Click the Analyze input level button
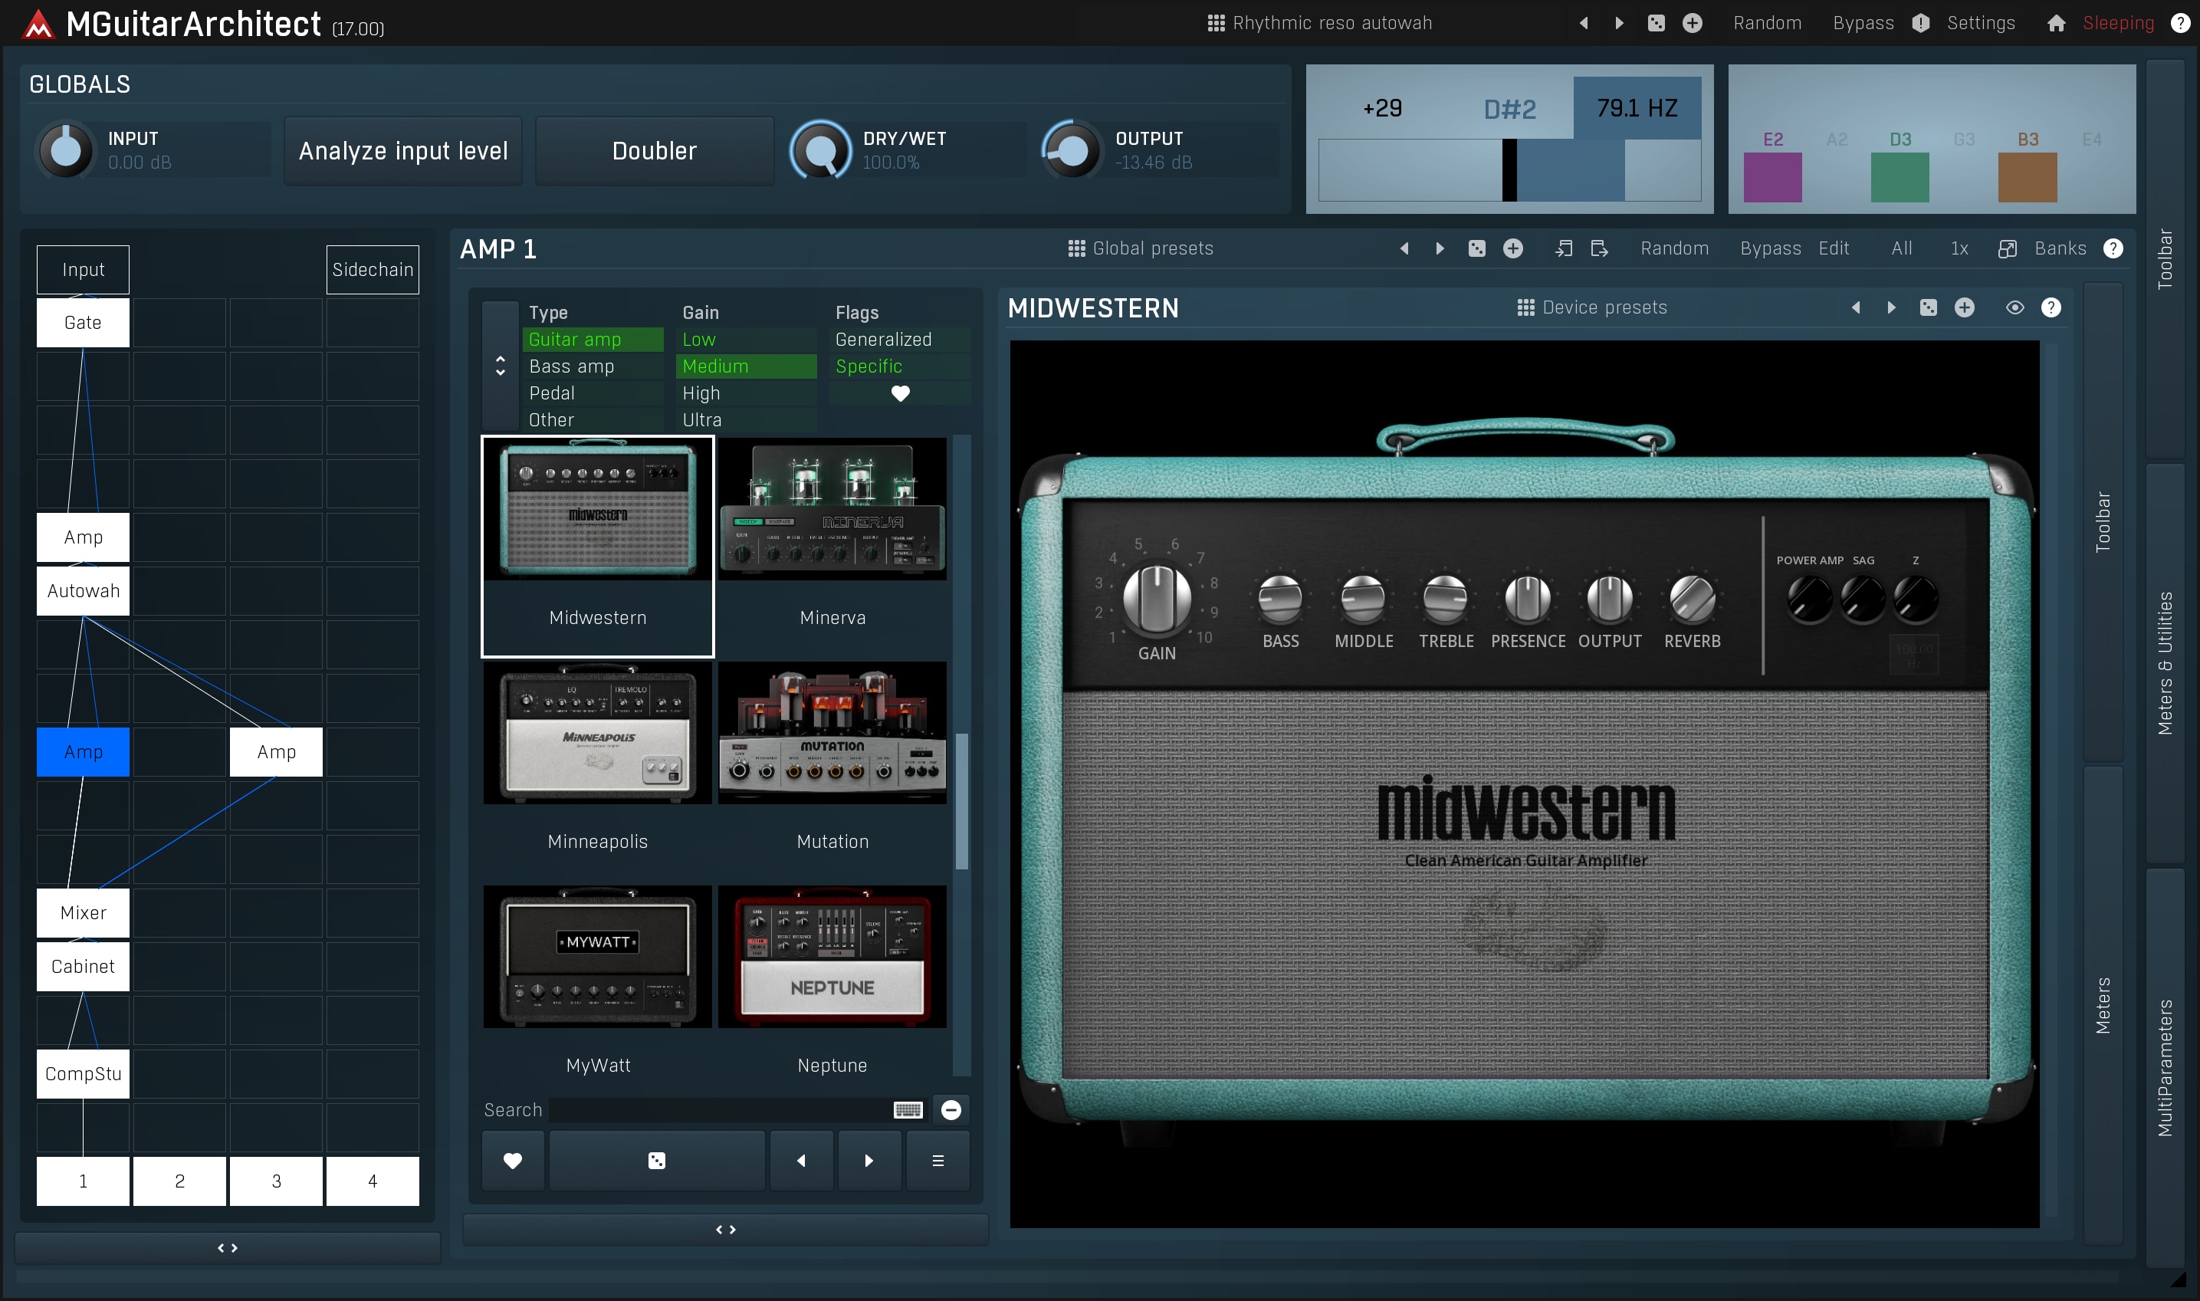Viewport: 2200px width, 1301px height. tap(403, 151)
